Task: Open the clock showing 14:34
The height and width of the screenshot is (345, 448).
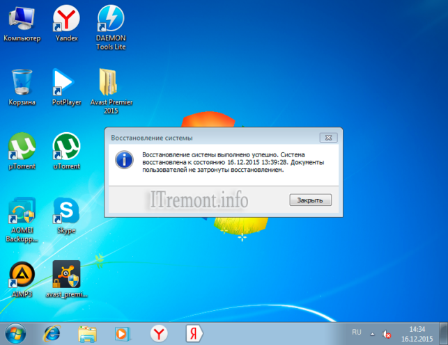Action: tap(417, 334)
